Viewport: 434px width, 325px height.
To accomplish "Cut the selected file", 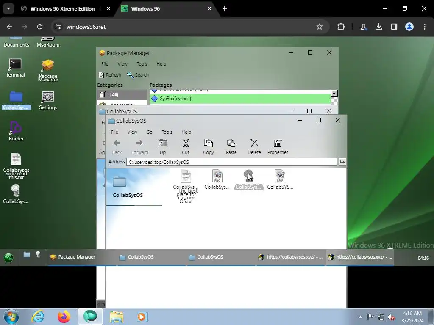I will [186, 147].
